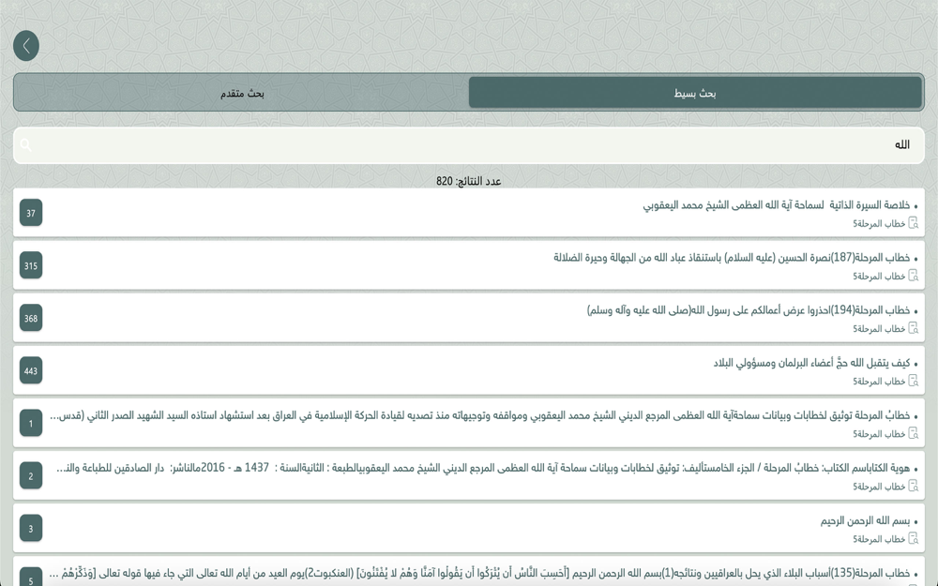Click the magnifier icon in search field
The height and width of the screenshot is (586, 938).
point(25,144)
